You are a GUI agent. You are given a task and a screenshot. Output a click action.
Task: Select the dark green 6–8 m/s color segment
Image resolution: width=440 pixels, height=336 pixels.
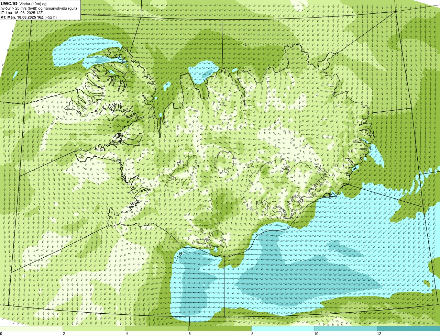(220, 329)
